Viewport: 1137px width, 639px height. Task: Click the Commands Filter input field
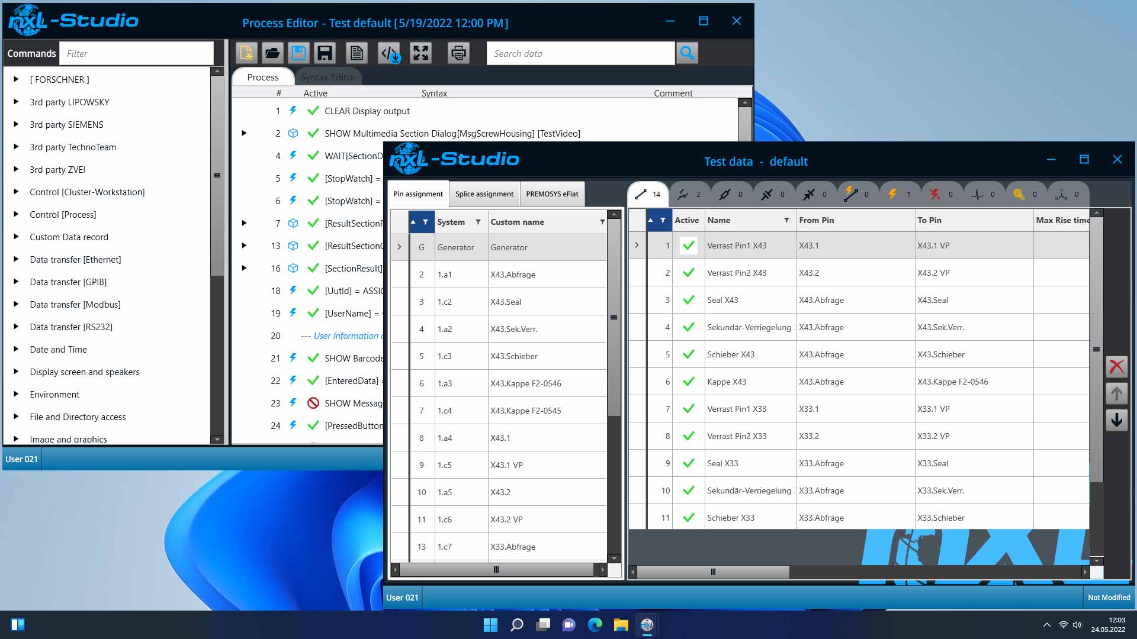pos(136,53)
